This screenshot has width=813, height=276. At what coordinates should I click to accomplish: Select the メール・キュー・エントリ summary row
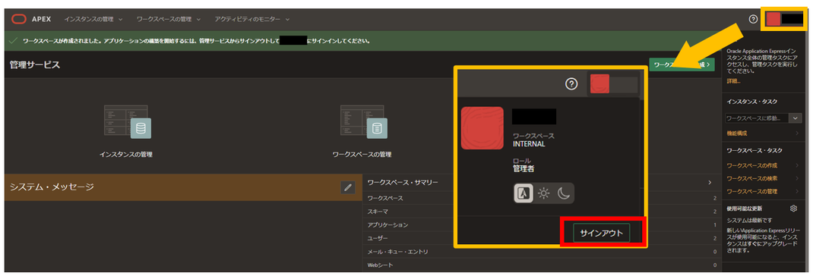pos(541,252)
